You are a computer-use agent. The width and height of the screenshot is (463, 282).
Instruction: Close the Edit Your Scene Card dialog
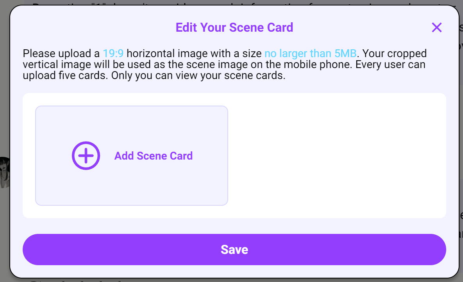click(x=436, y=27)
